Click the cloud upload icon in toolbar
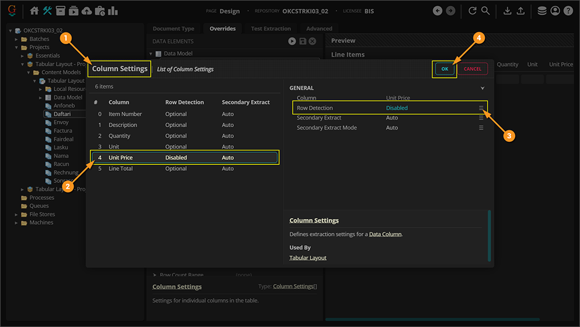 point(86,11)
